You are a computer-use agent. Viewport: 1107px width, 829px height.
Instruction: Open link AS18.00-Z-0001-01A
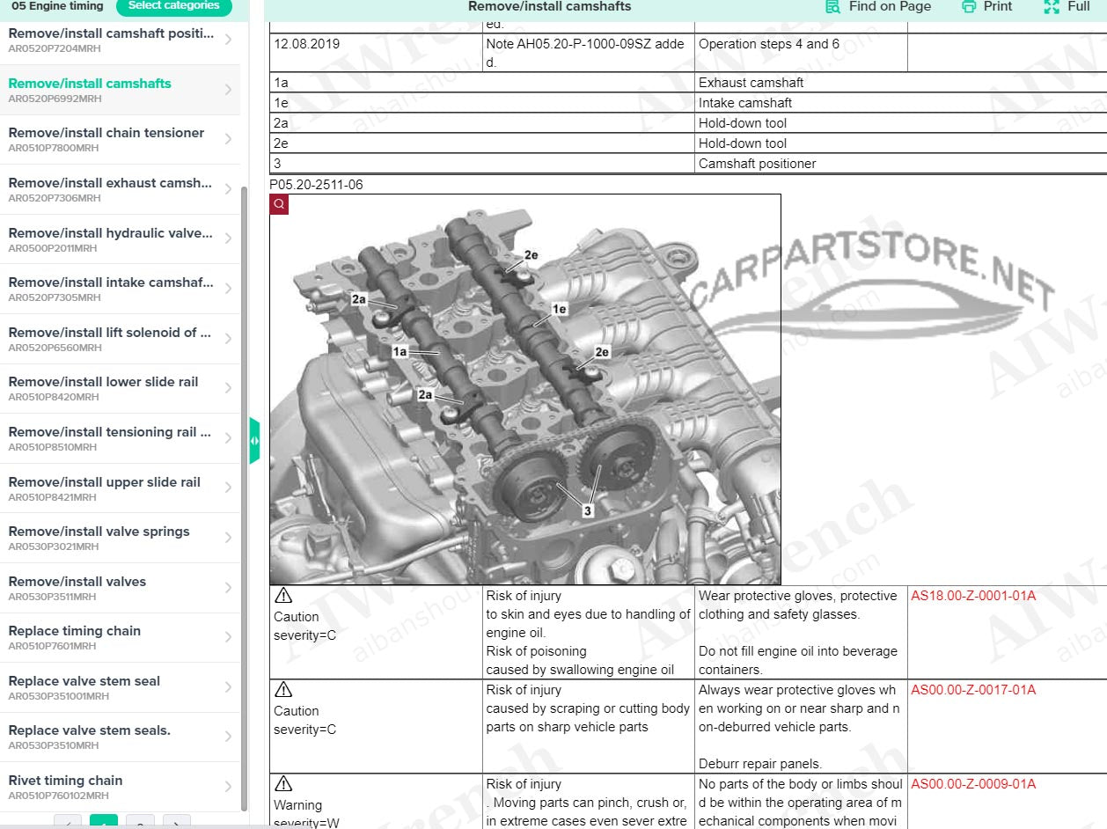973,596
